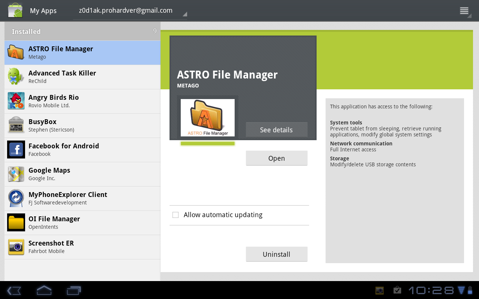This screenshot has width=479, height=299.
Task: Open the overflow menu at top right
Action: pos(464,11)
